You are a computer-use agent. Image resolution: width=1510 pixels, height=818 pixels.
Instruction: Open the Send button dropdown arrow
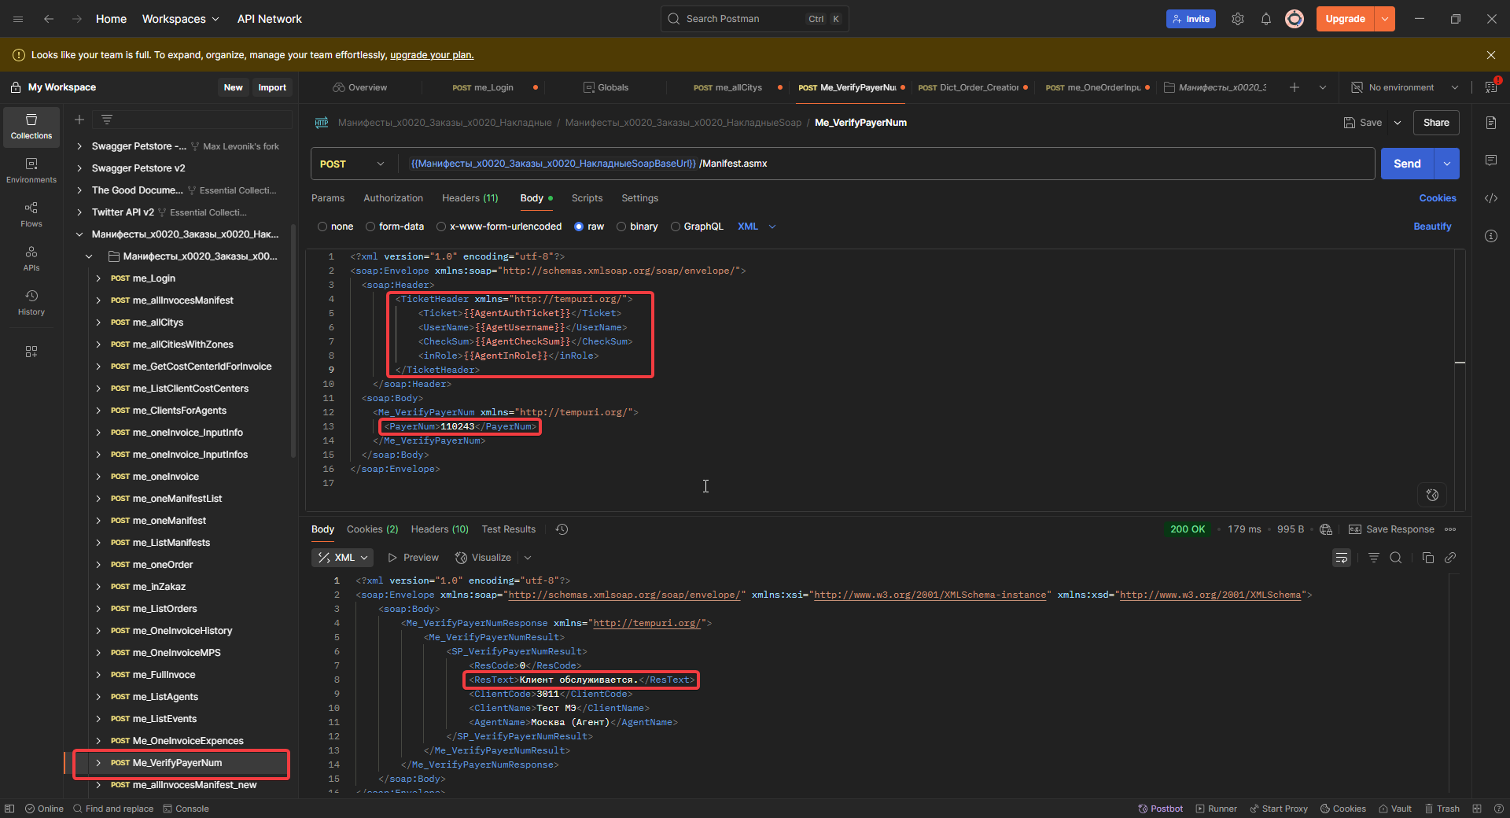point(1447,164)
